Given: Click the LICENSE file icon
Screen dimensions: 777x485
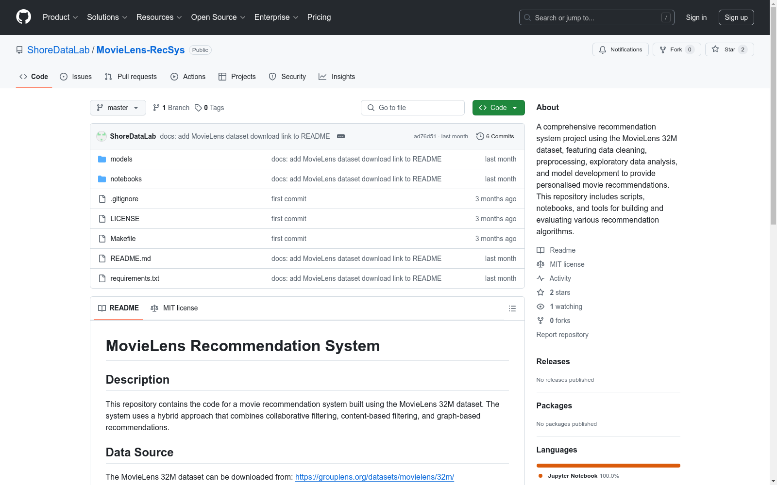Looking at the screenshot, I should (x=102, y=219).
